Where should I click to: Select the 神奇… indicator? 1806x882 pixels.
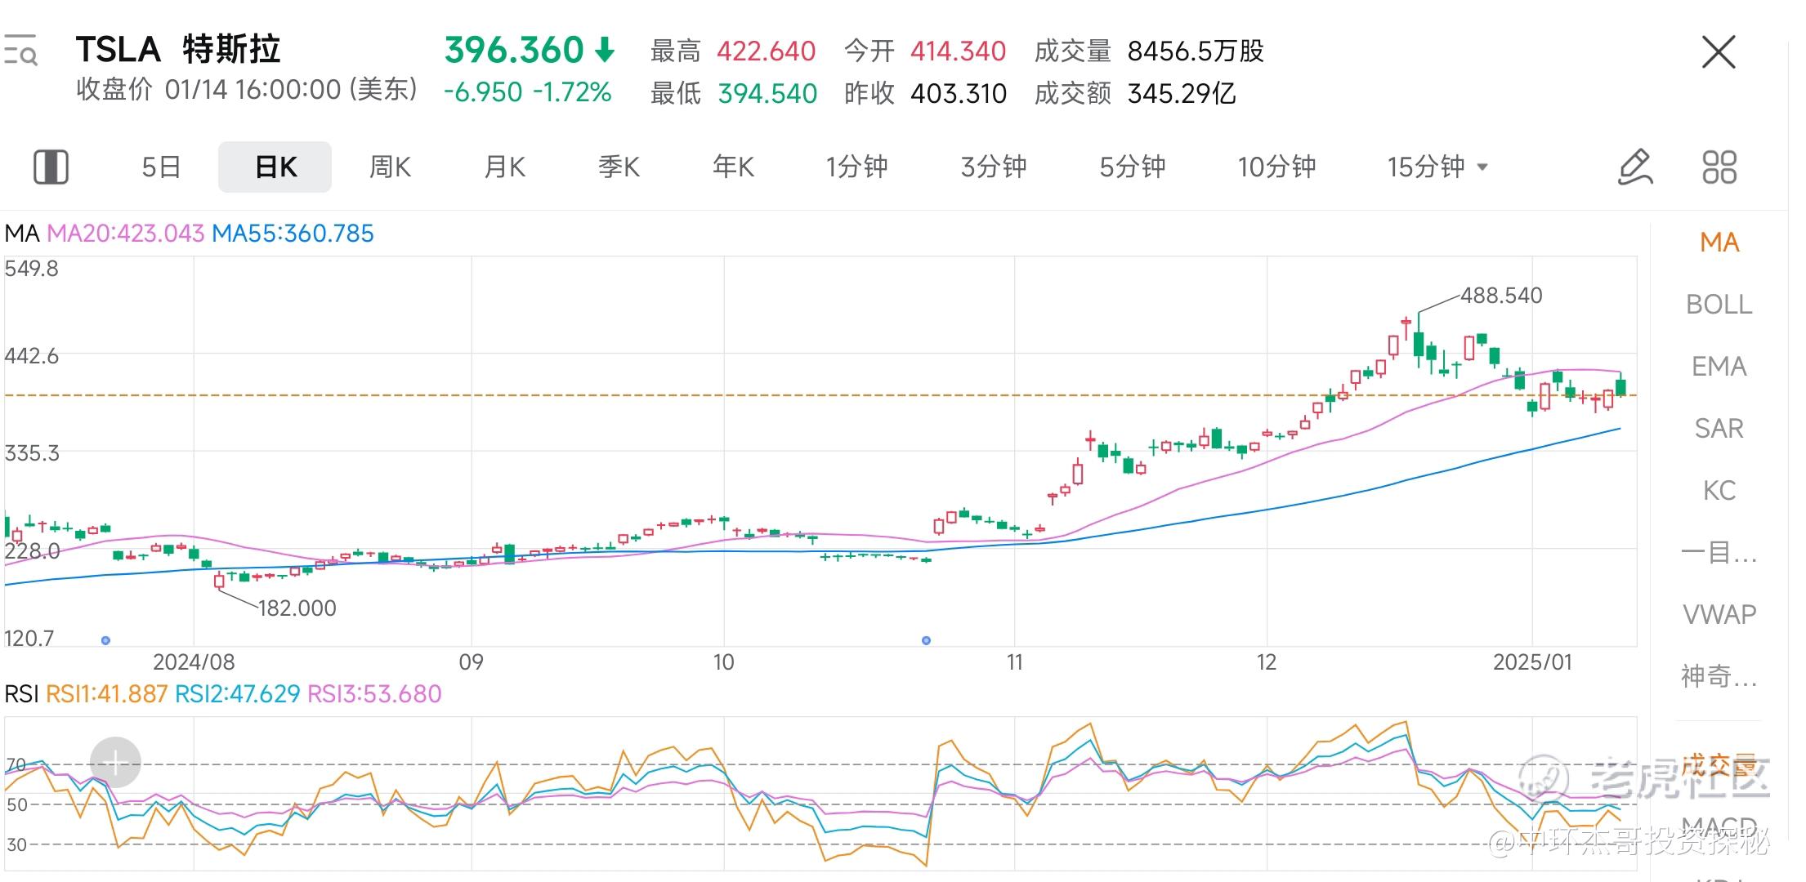click(1719, 677)
